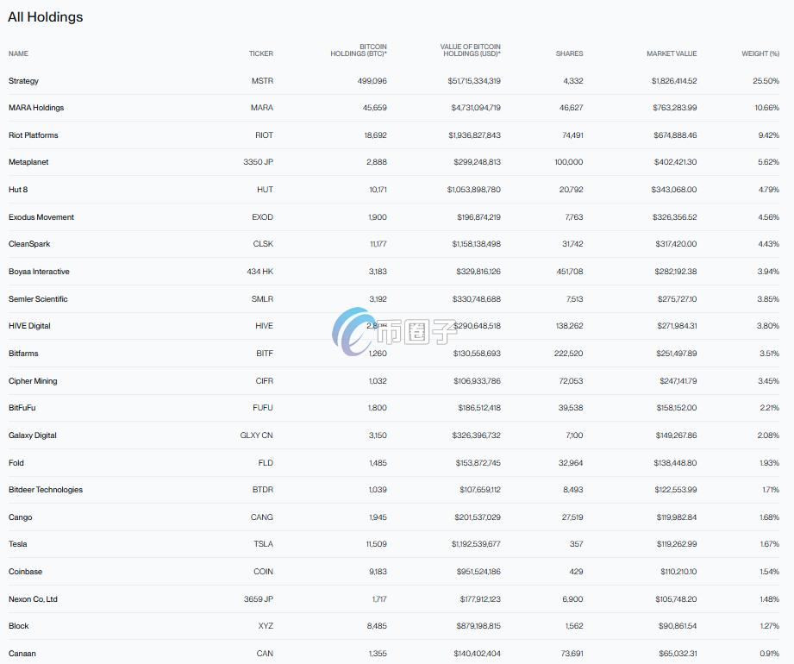Sort by the NAME column header
Image resolution: width=794 pixels, height=664 pixels.
[18, 53]
